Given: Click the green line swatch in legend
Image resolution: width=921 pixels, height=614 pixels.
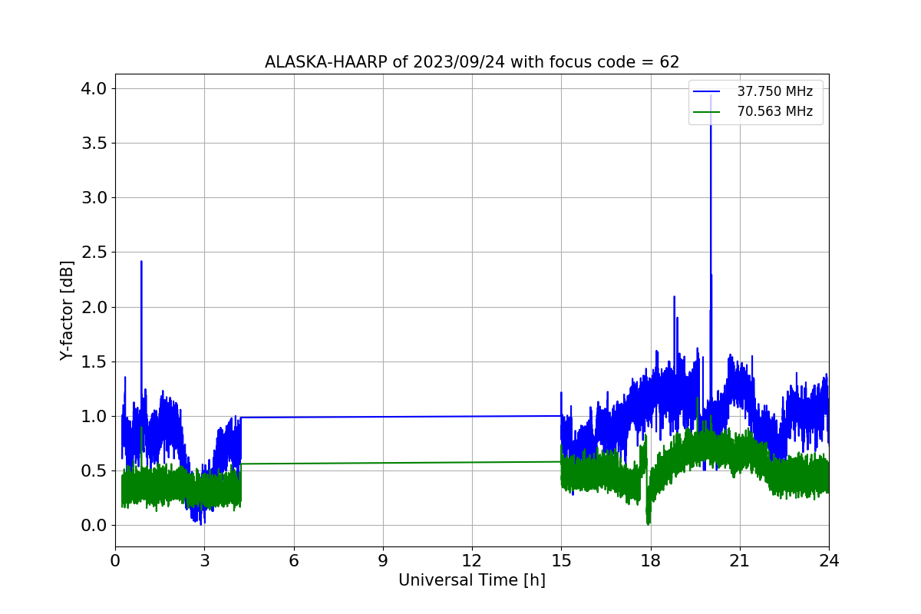Looking at the screenshot, I should click(x=707, y=112).
